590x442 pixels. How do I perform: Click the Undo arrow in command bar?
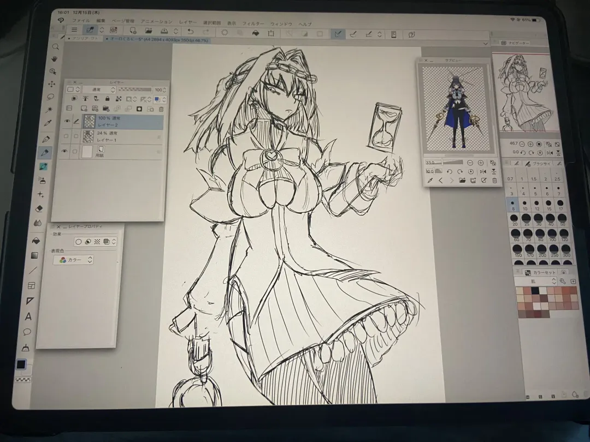point(190,32)
